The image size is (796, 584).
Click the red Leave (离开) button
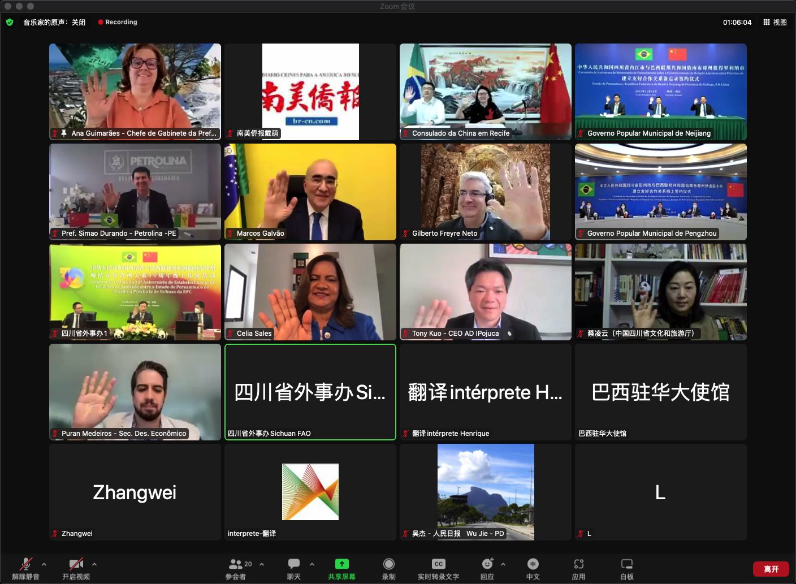[x=771, y=569]
